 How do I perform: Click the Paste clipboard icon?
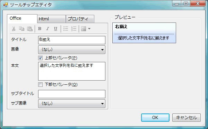point(30,29)
